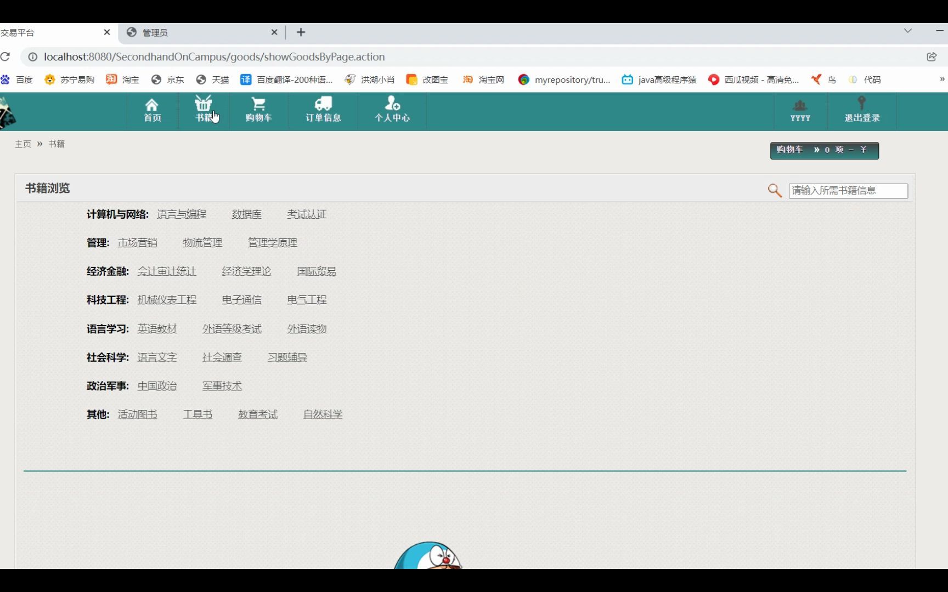Open new browser tab with plus icon
The height and width of the screenshot is (592, 948).
click(301, 32)
